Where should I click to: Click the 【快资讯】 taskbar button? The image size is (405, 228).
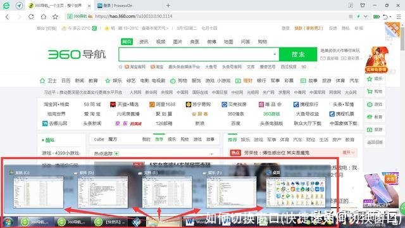pos(109,222)
